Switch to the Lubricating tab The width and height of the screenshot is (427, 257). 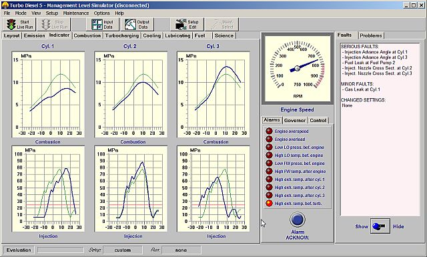177,35
